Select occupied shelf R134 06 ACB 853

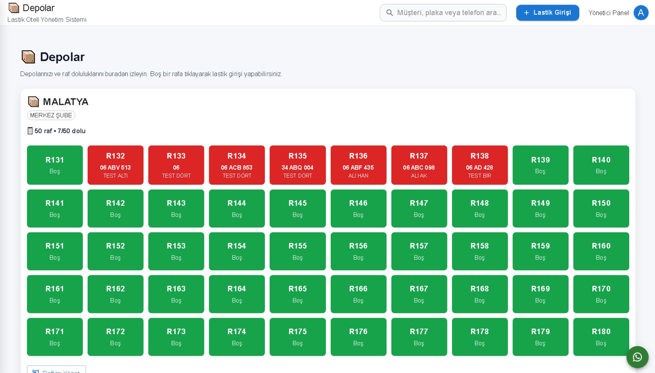click(x=237, y=165)
